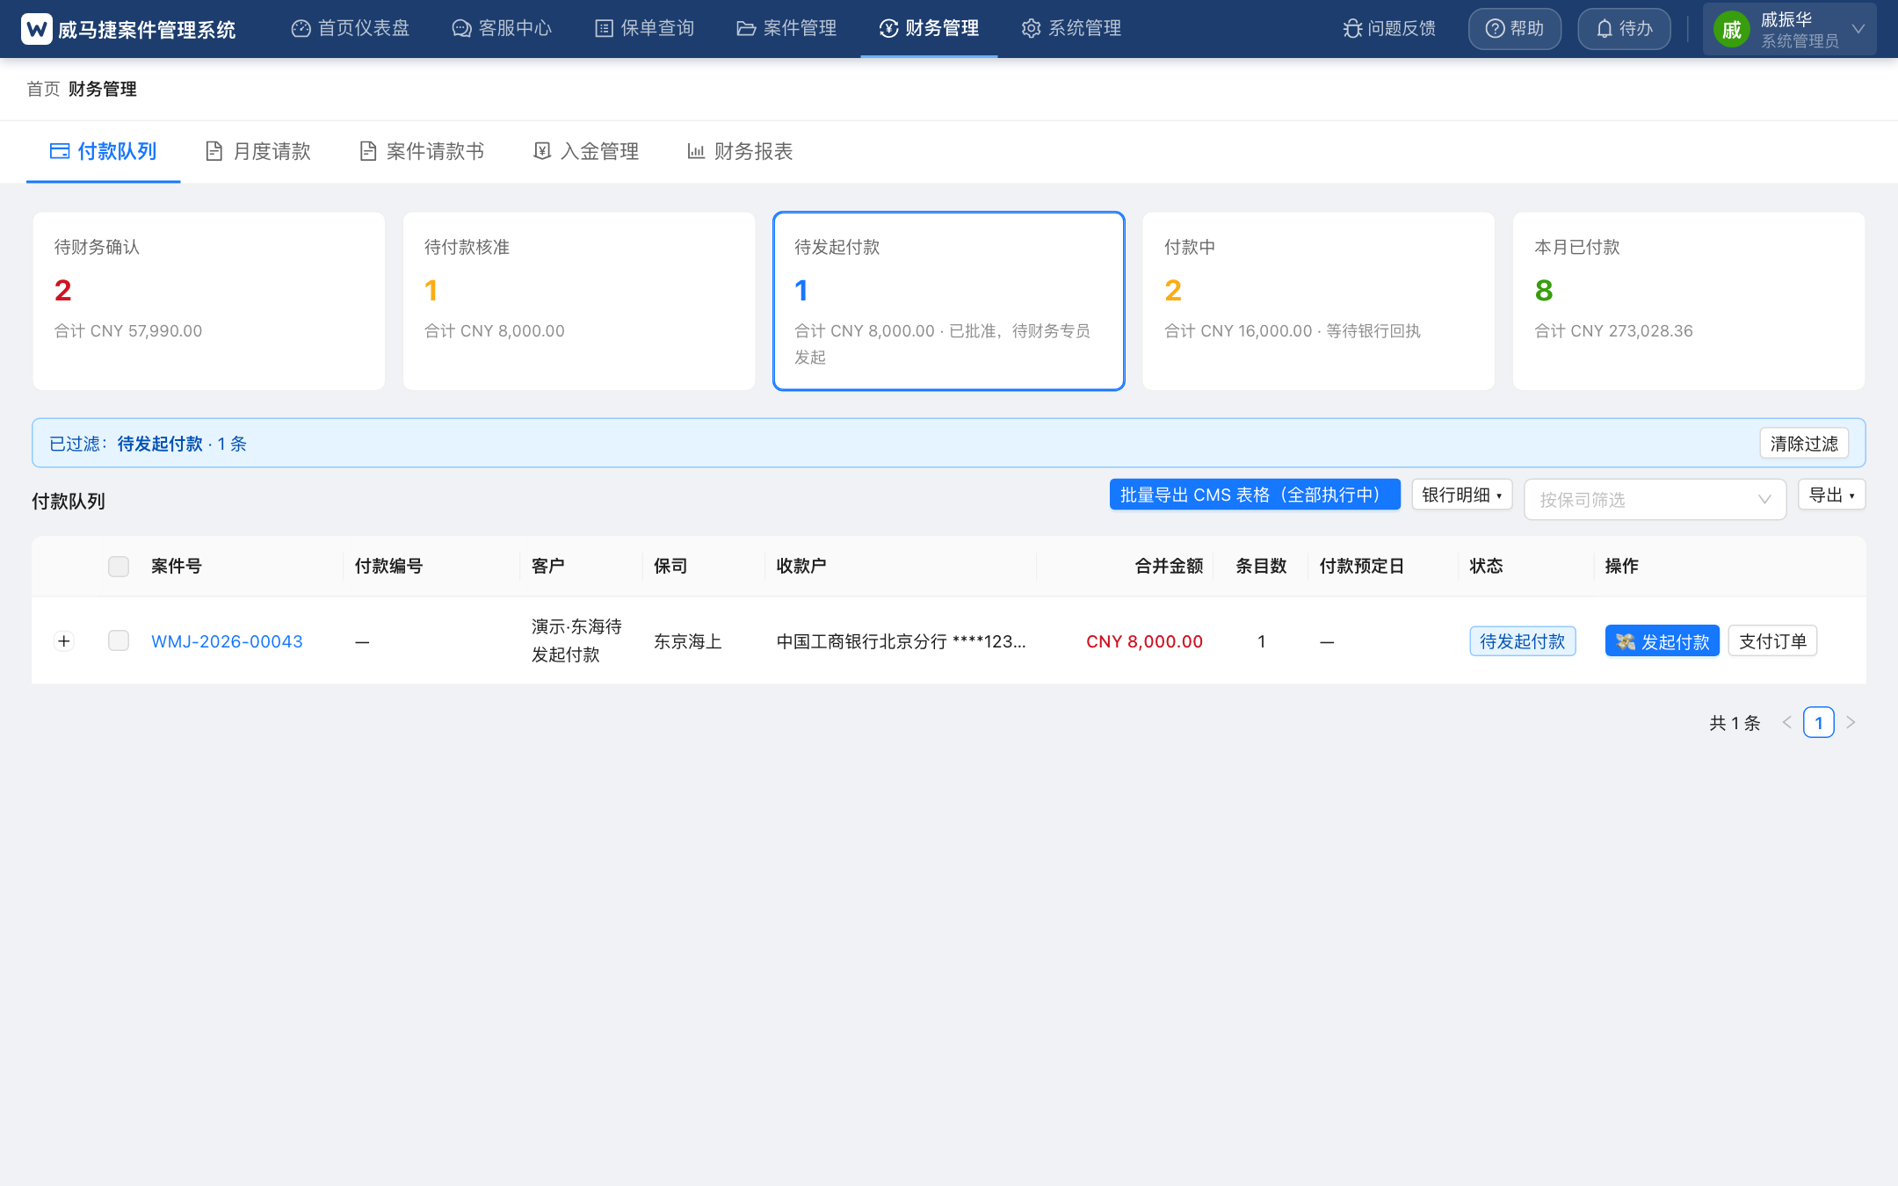Viewport: 1898px width, 1186px height.
Task: Select the 待财务确认 summary card
Action: 209,301
